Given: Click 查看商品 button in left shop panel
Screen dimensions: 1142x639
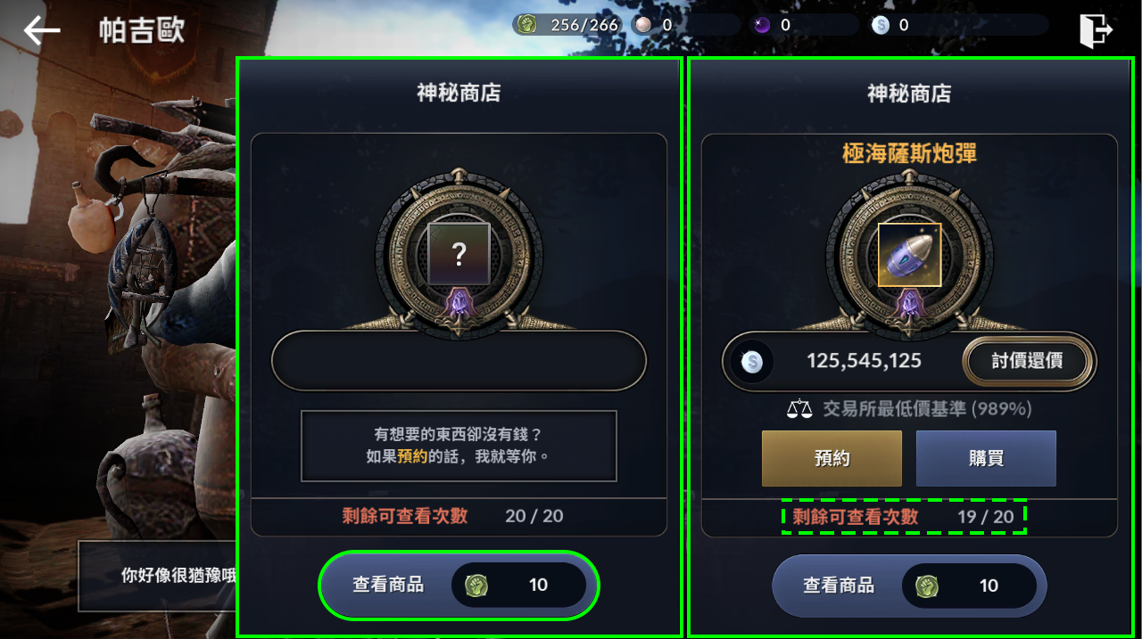Looking at the screenshot, I should (x=459, y=586).
